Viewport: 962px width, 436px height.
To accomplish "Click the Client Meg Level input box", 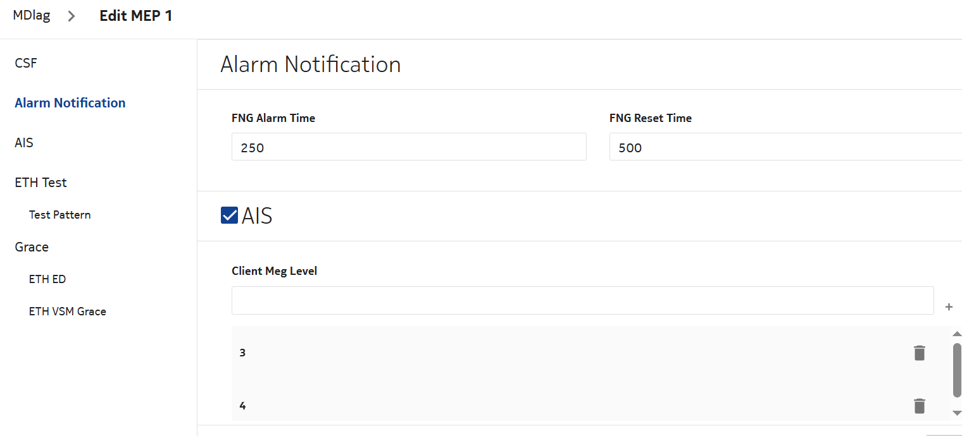I will (582, 301).
